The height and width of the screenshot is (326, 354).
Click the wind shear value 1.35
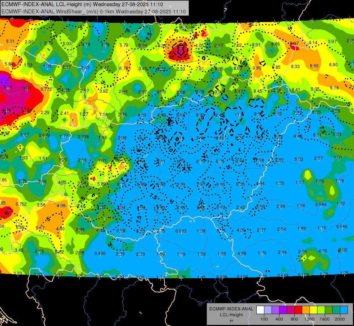tap(280, 184)
